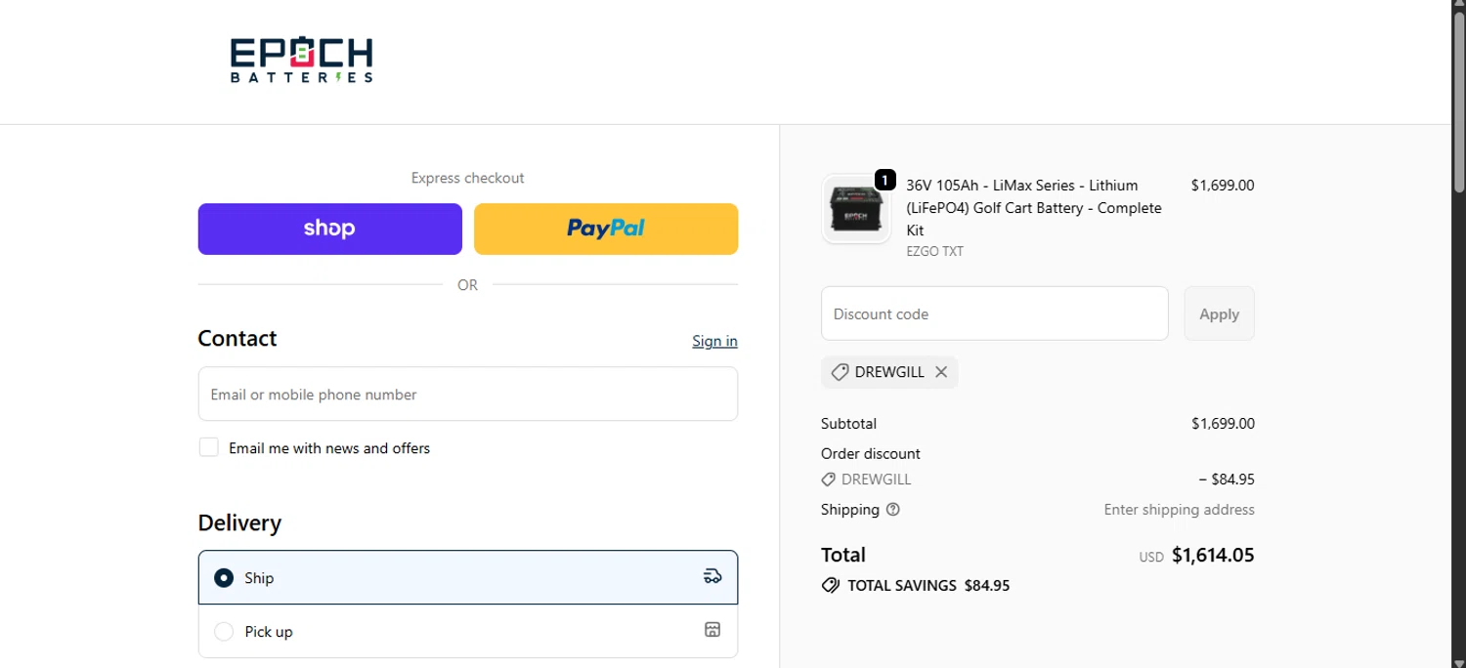Click the store icon in Pick up row
Viewport: 1466px width, 668px height.
[712, 630]
